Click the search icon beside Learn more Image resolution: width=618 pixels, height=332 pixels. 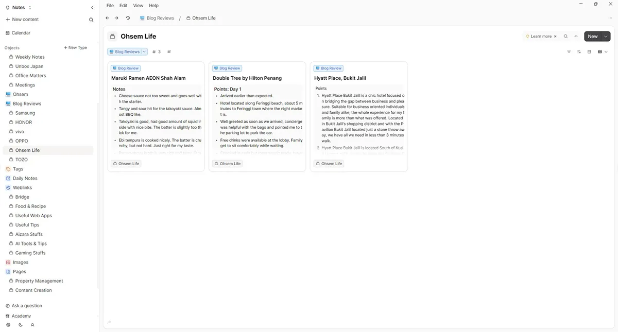click(x=565, y=37)
